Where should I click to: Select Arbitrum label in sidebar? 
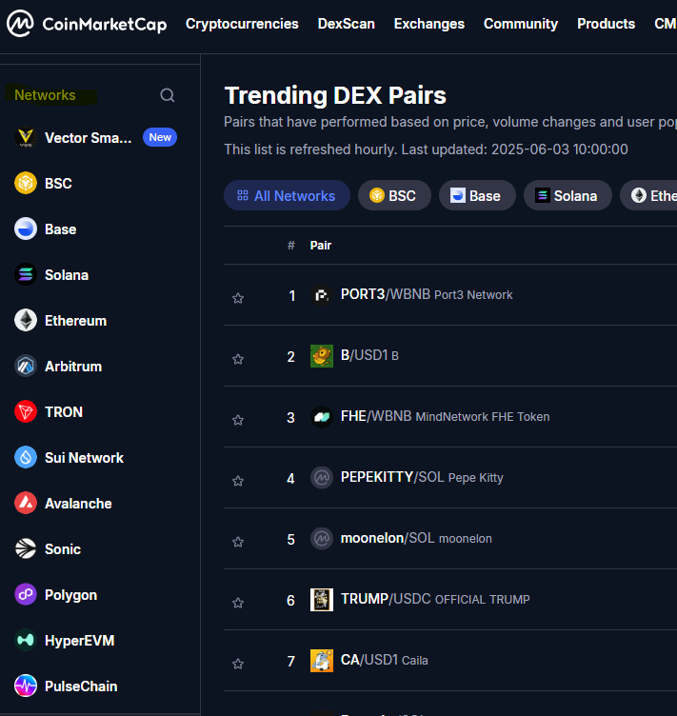click(73, 367)
